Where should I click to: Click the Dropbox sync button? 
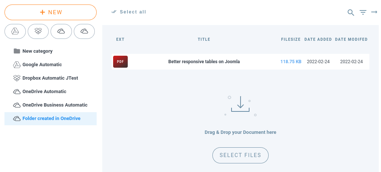(x=38, y=31)
